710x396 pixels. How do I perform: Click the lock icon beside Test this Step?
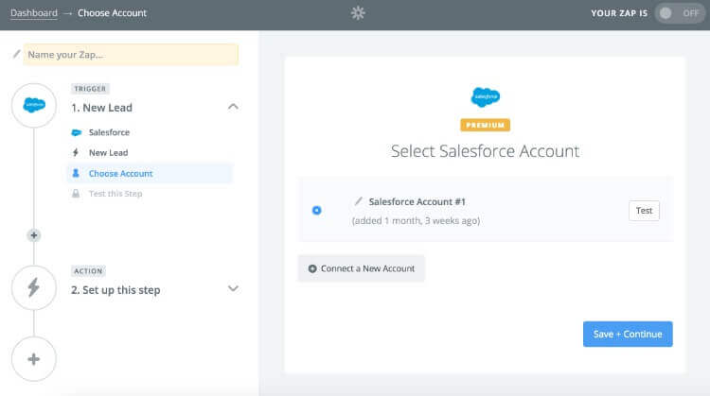(76, 194)
